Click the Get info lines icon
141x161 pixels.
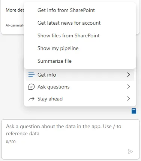pyautogui.click(x=31, y=75)
